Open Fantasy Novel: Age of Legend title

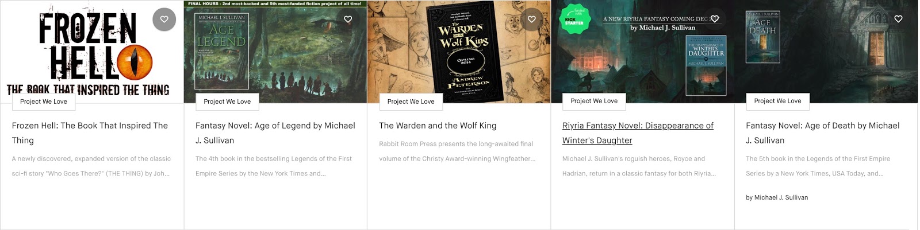(275, 133)
